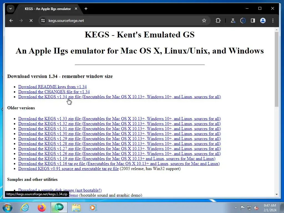Expand the tab search dropdown
The height and width of the screenshot is (213, 284).
tap(11, 9)
